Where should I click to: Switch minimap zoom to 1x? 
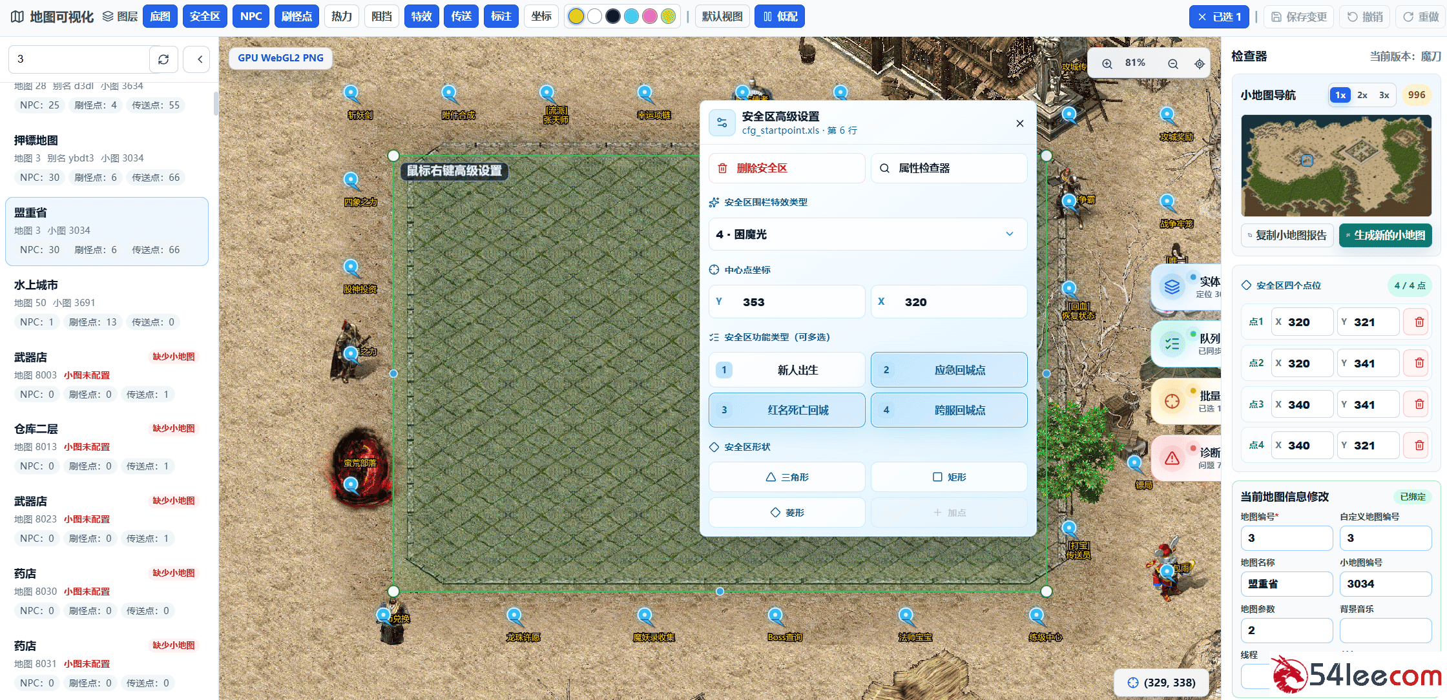(x=1340, y=95)
